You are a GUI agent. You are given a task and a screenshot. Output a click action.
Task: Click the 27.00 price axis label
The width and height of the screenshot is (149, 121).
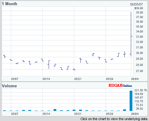point(139,71)
